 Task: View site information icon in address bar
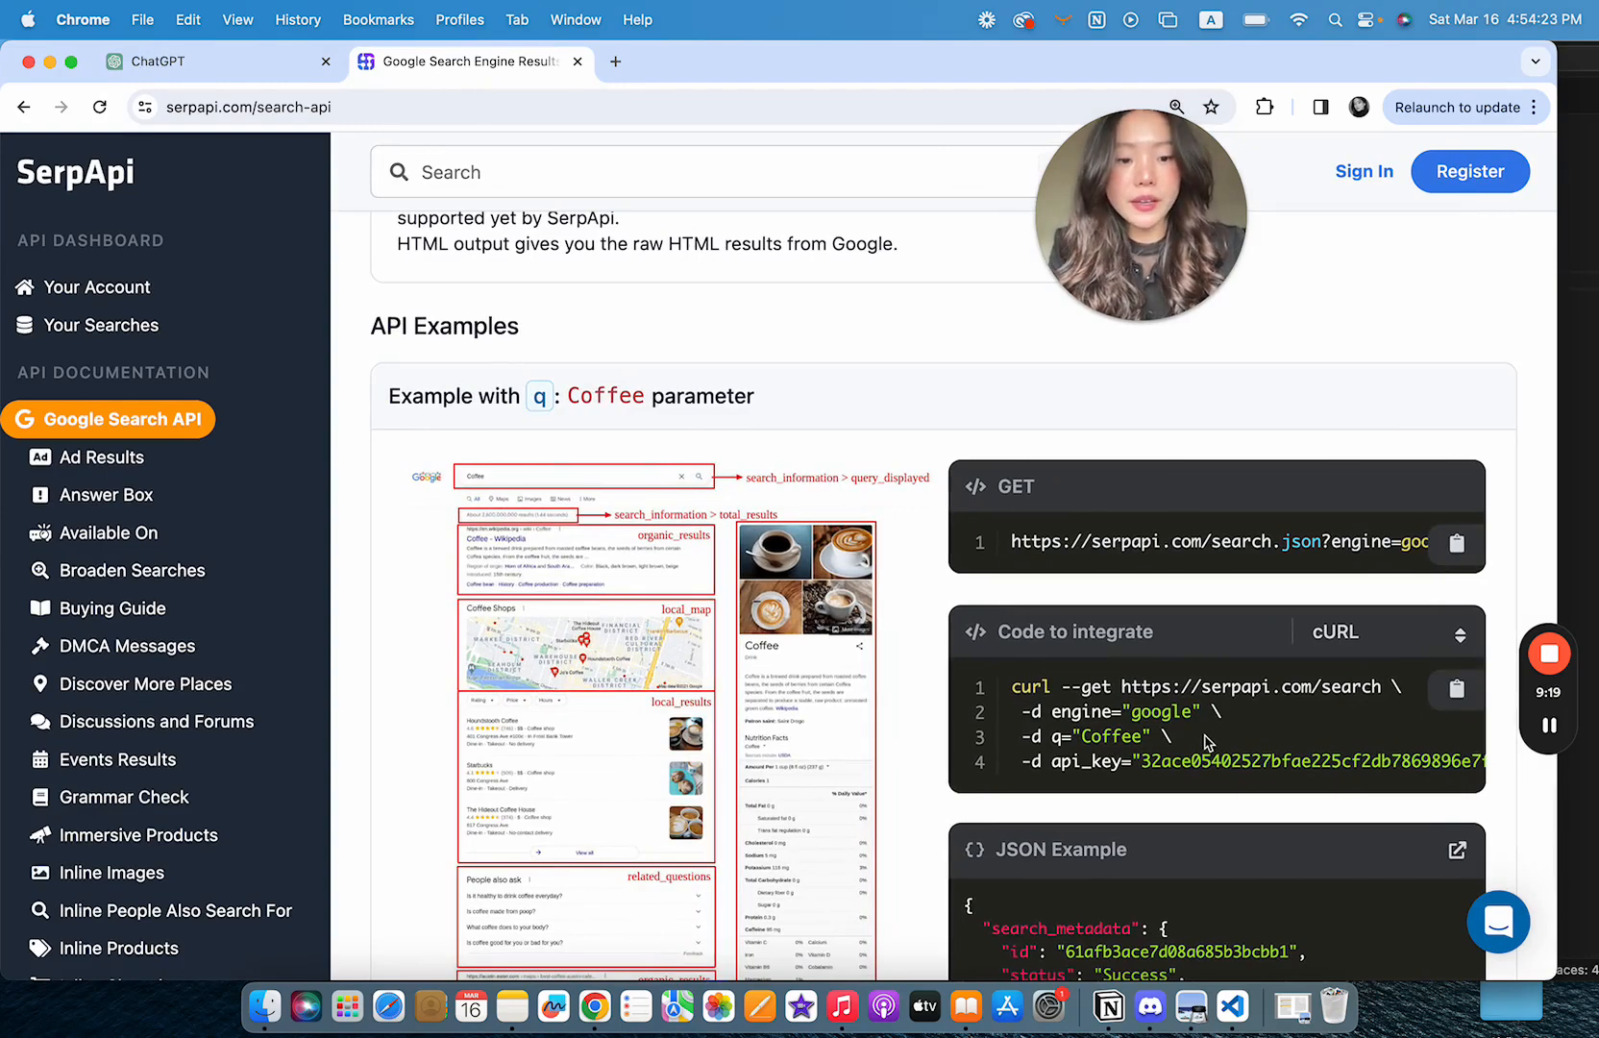click(x=145, y=107)
